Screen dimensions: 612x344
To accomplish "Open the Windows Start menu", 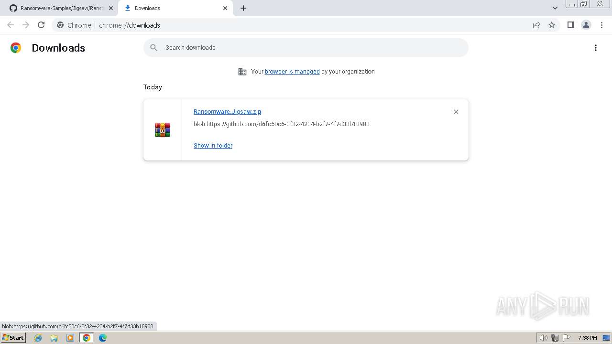I will click(13, 338).
